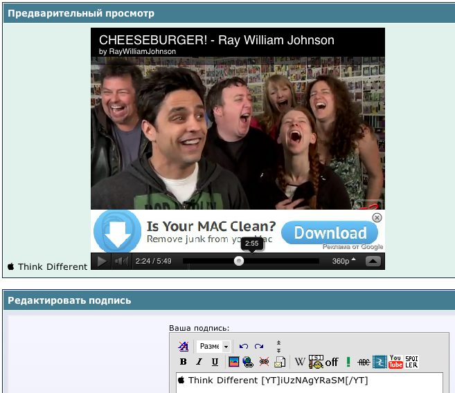Click the Редактировать подпись header
The image size is (455, 393).
(x=69, y=300)
